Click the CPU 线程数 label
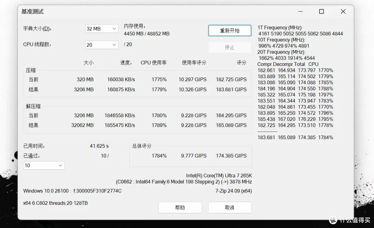This screenshot has width=374, height=228. tap(37, 44)
